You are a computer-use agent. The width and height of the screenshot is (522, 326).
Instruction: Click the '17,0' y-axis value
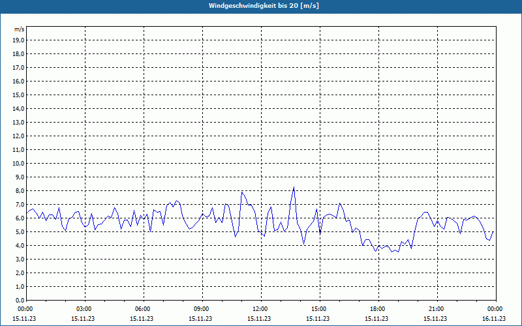[18, 68]
